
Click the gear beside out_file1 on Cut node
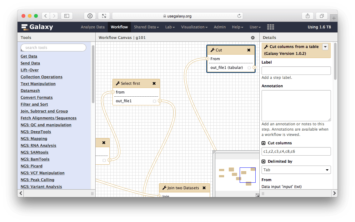click(249, 68)
